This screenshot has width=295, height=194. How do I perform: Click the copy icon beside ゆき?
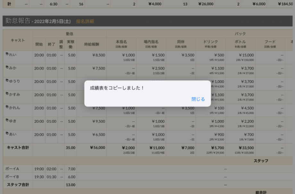[x=7, y=120]
